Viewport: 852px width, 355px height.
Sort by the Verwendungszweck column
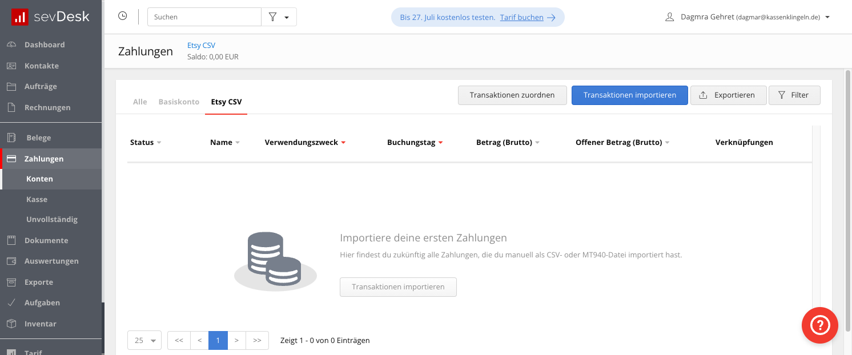point(306,142)
